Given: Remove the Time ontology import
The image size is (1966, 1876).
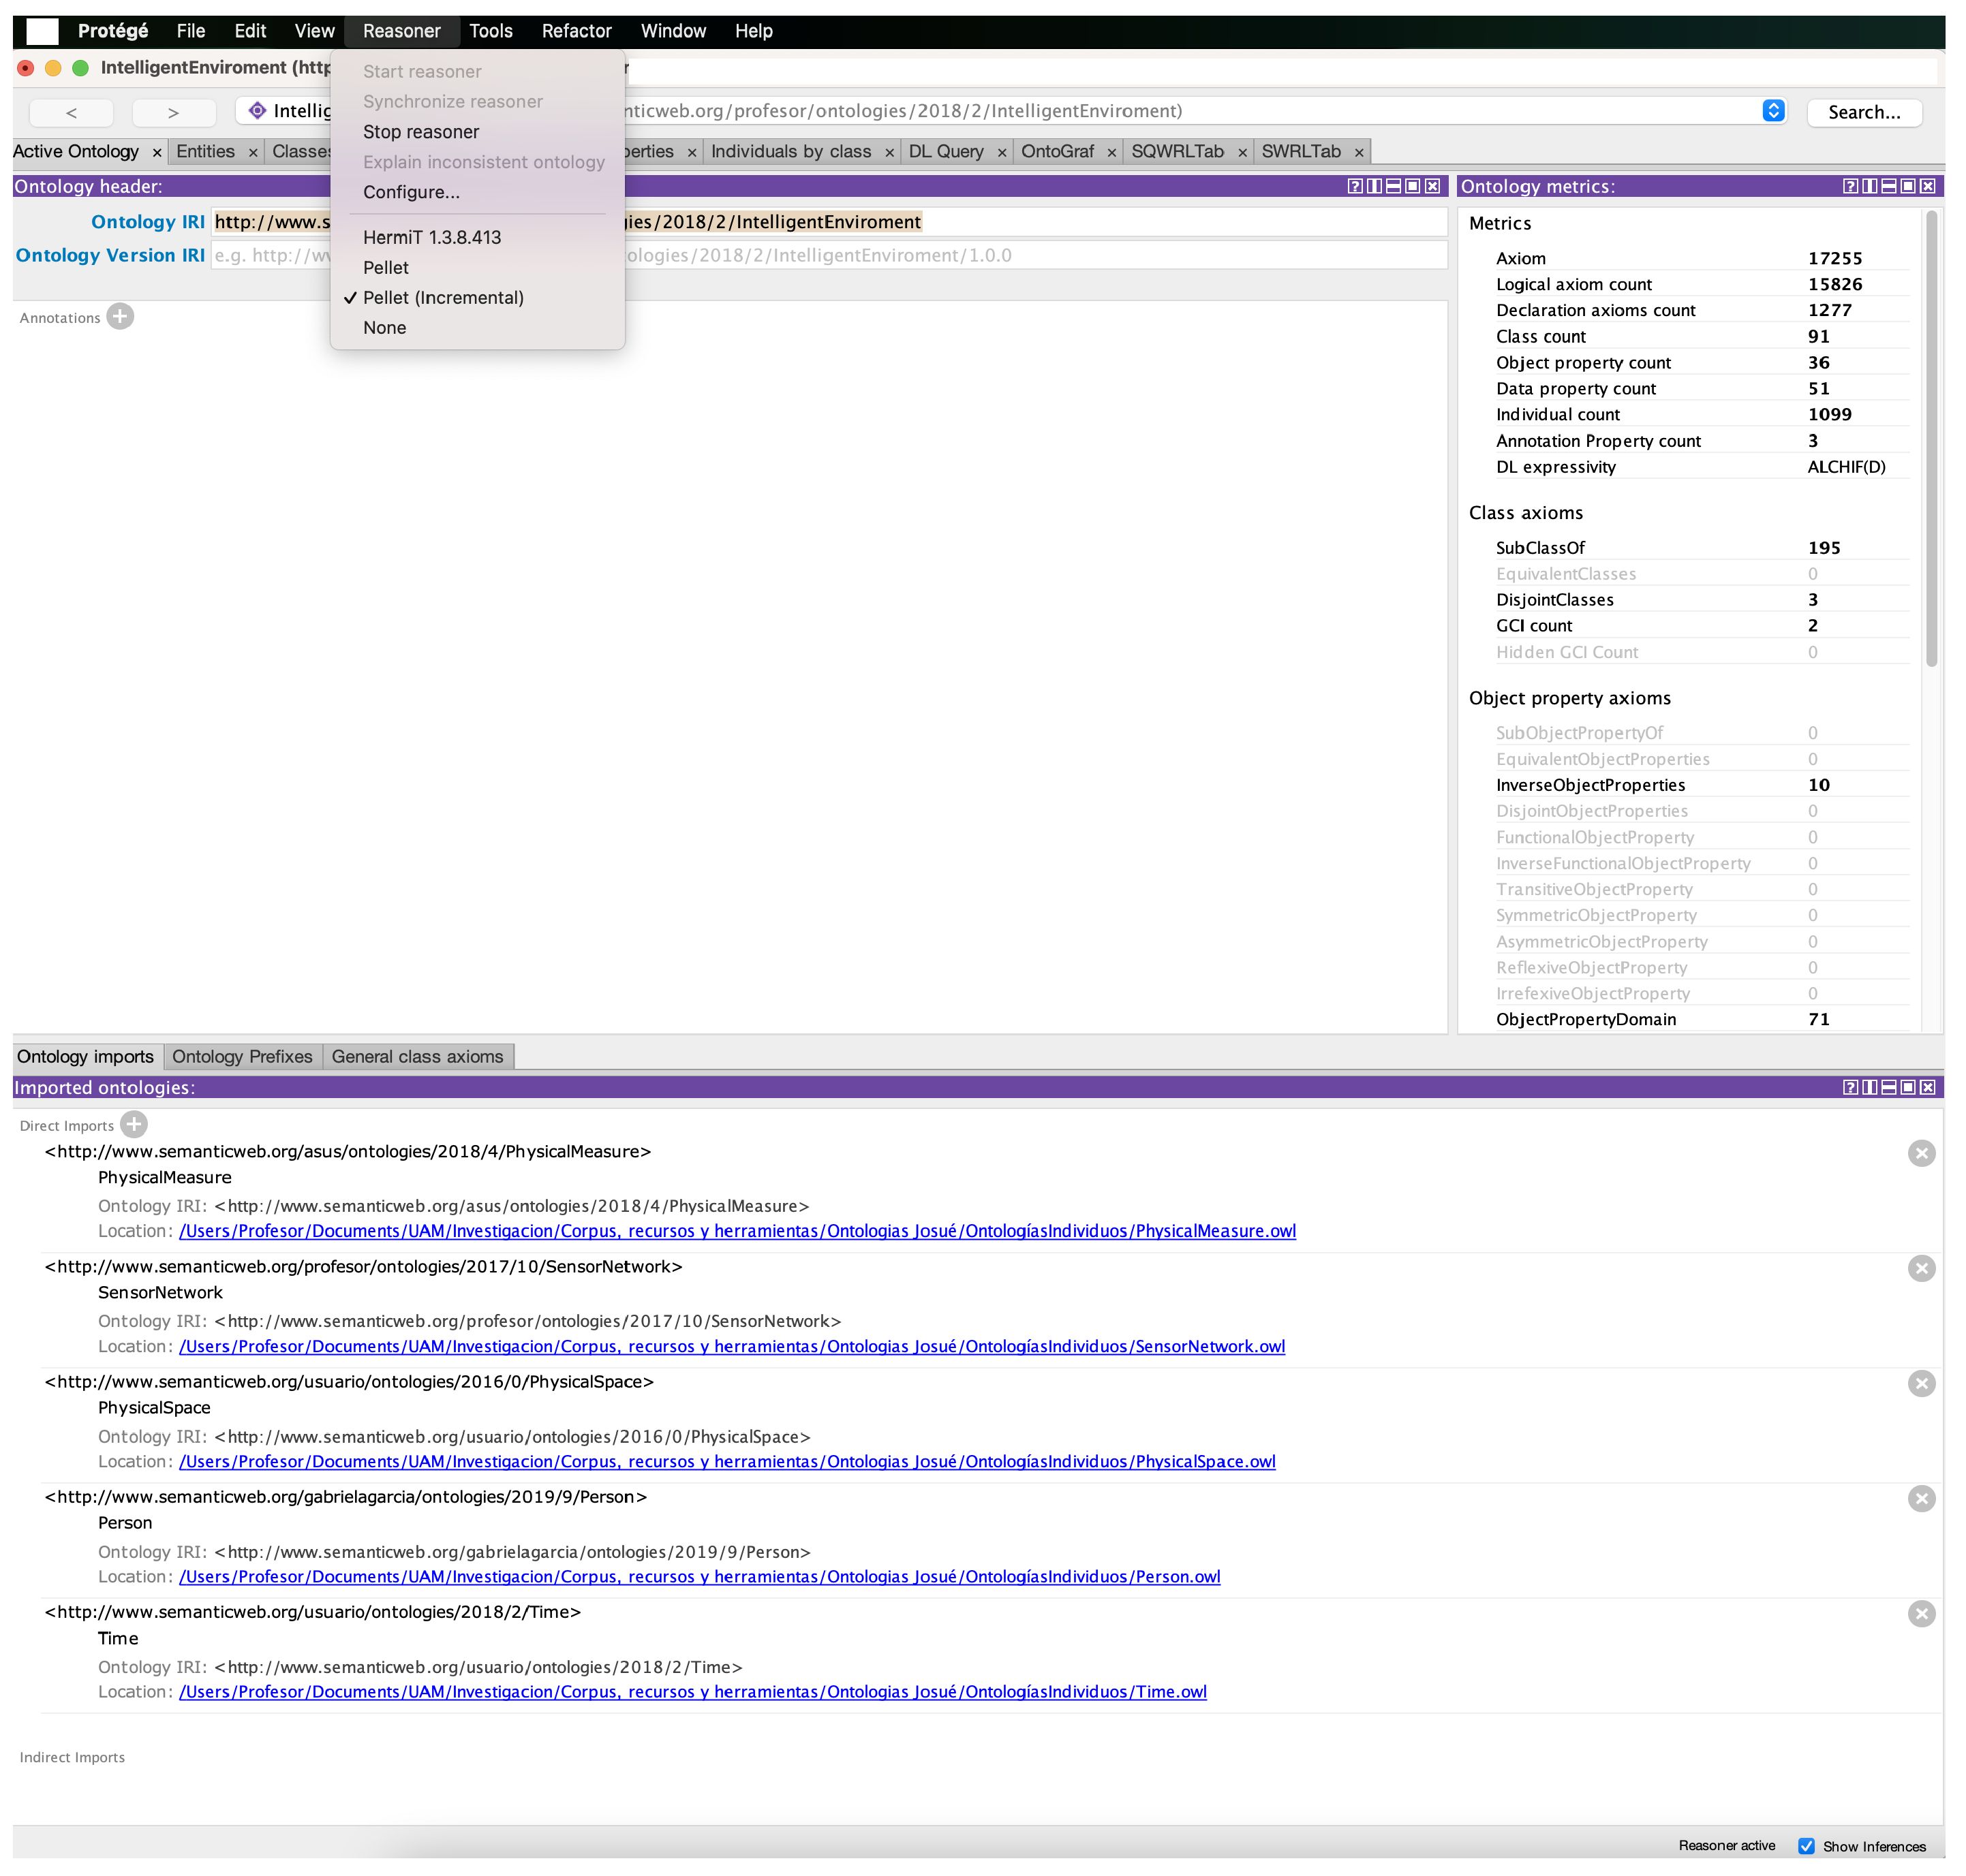Looking at the screenshot, I should coord(1921,1613).
